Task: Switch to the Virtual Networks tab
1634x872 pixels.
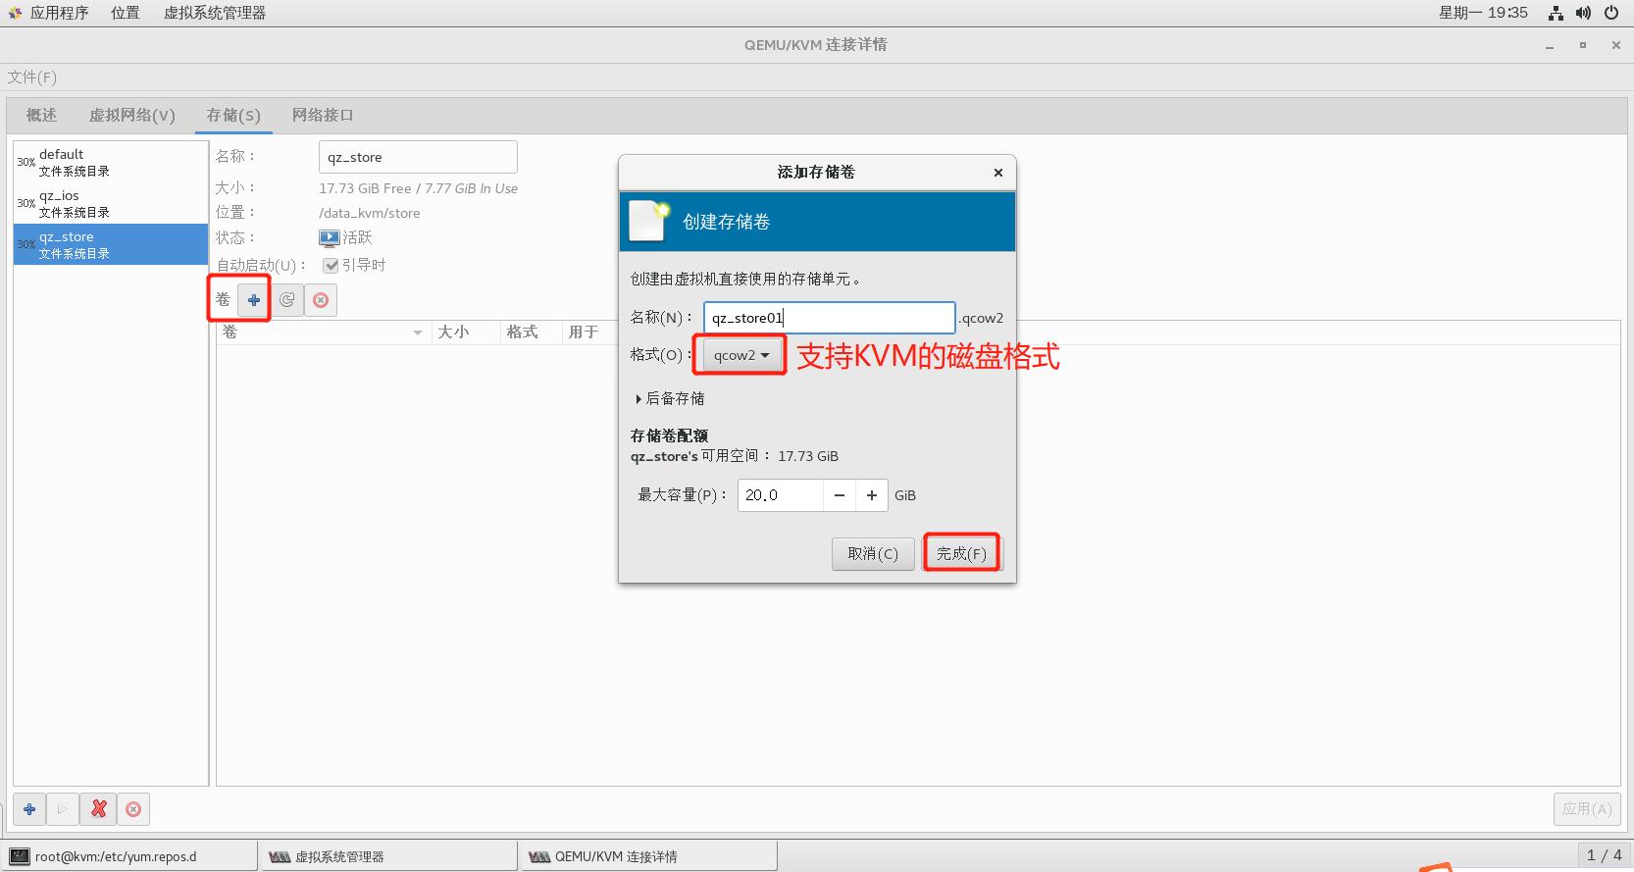Action: [132, 115]
